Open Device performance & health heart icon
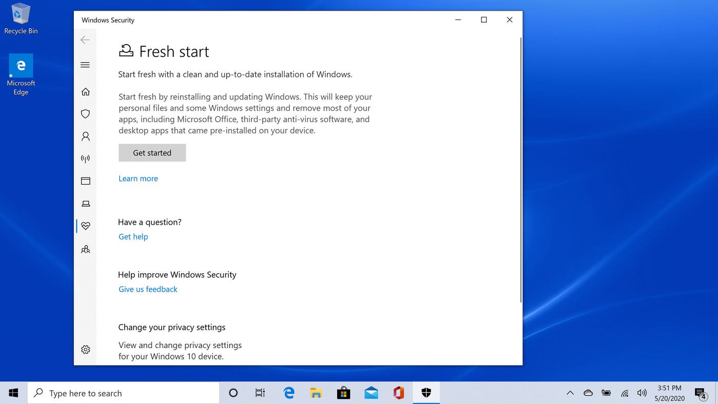Screen dimensions: 718x404 86,226
